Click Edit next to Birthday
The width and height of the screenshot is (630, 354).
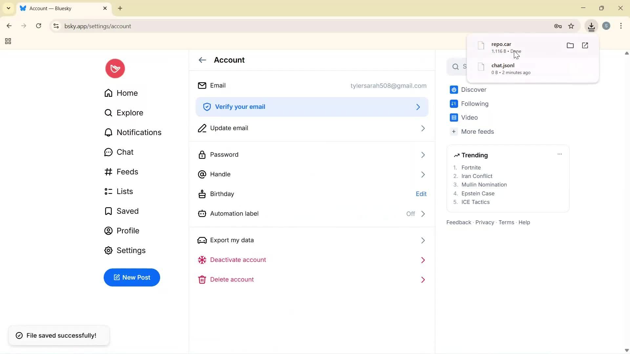[421, 194]
